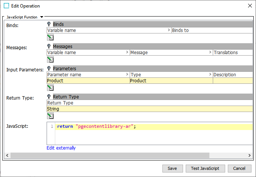Click the pin icon beside Messages header
Viewport: 256px width, 177px height.
[x=49, y=46]
